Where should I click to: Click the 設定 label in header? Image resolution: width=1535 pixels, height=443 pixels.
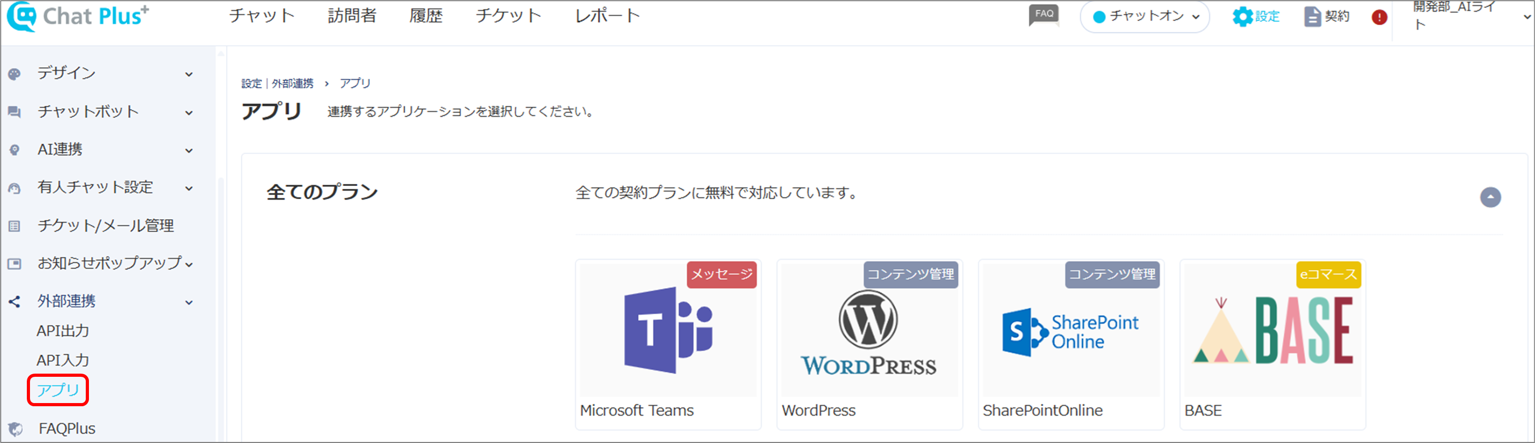click(1268, 16)
